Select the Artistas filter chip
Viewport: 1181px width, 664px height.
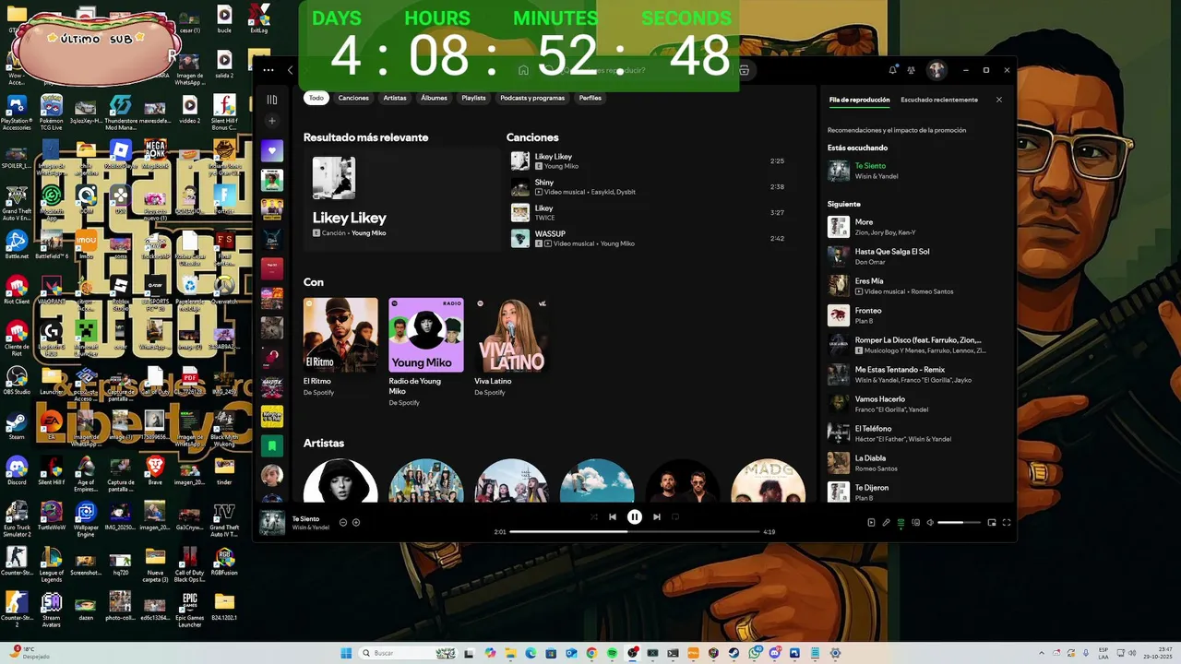(x=395, y=98)
